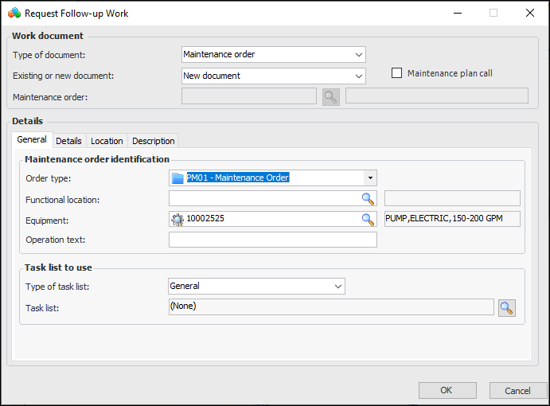This screenshot has width=550, height=406.
Task: Focus the Functional location input field
Action: 263,198
